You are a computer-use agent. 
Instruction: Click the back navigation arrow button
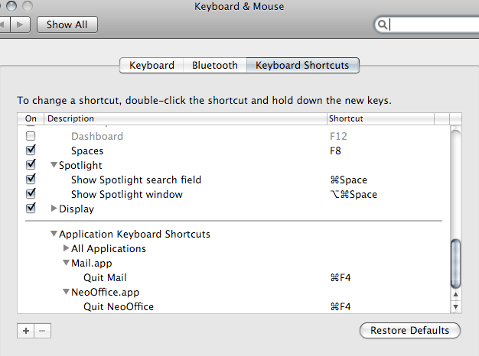5,24
